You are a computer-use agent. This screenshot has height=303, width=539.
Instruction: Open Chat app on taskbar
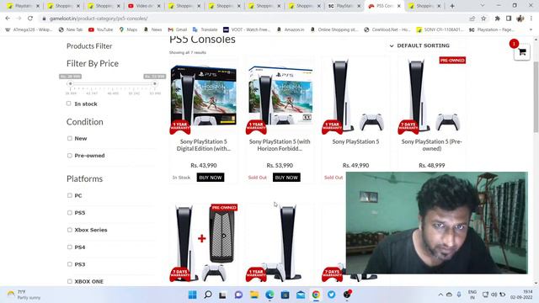tap(238, 295)
